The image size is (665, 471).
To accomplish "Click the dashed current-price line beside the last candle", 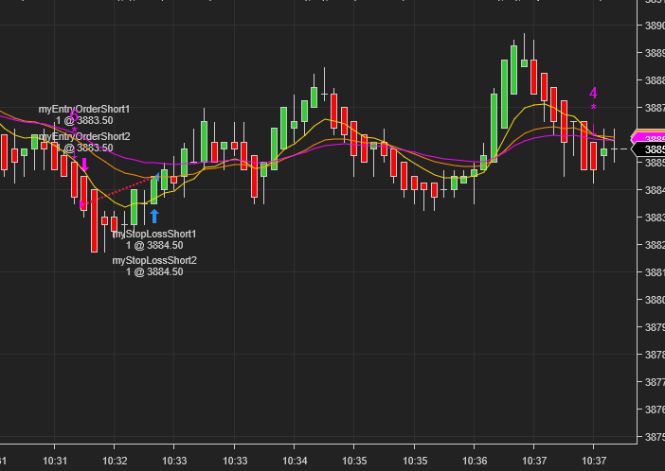I will (x=620, y=149).
